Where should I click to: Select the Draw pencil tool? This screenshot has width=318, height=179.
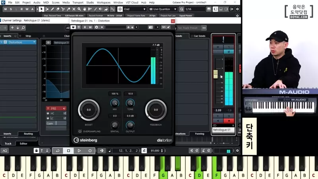coord(52,9)
